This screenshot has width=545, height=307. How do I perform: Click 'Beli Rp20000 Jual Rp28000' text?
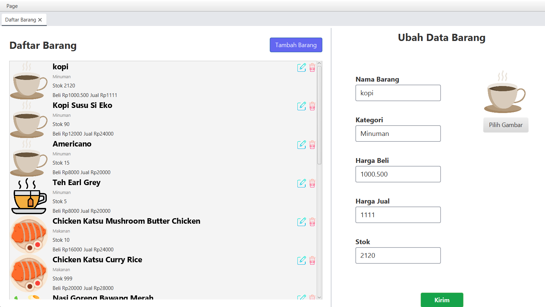83,288
